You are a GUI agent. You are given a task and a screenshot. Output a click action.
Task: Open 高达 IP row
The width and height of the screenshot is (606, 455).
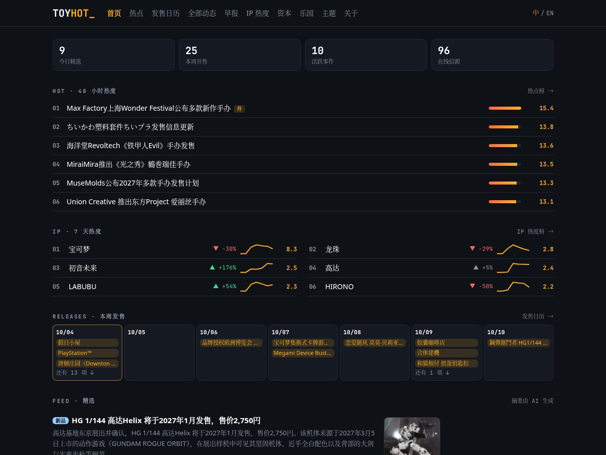pos(431,268)
